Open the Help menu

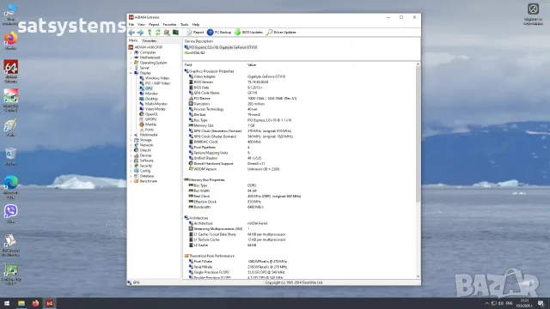click(196, 25)
